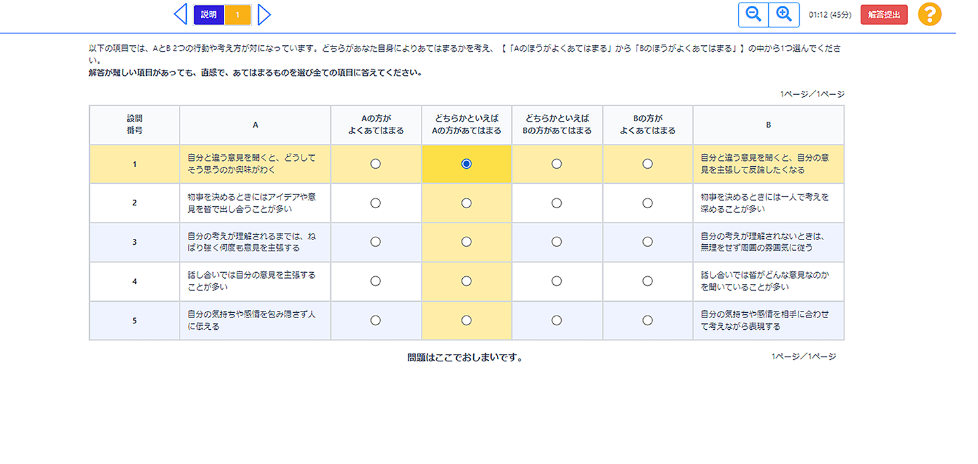Click the remaining time display 01:12
Viewport: 978px width, 464px height.
coord(829,14)
